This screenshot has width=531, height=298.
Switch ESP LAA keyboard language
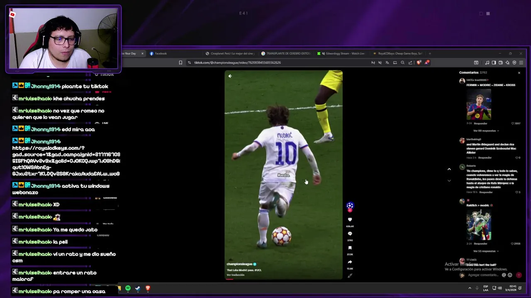486,288
